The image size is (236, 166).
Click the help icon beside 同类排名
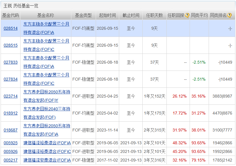click(229, 15)
